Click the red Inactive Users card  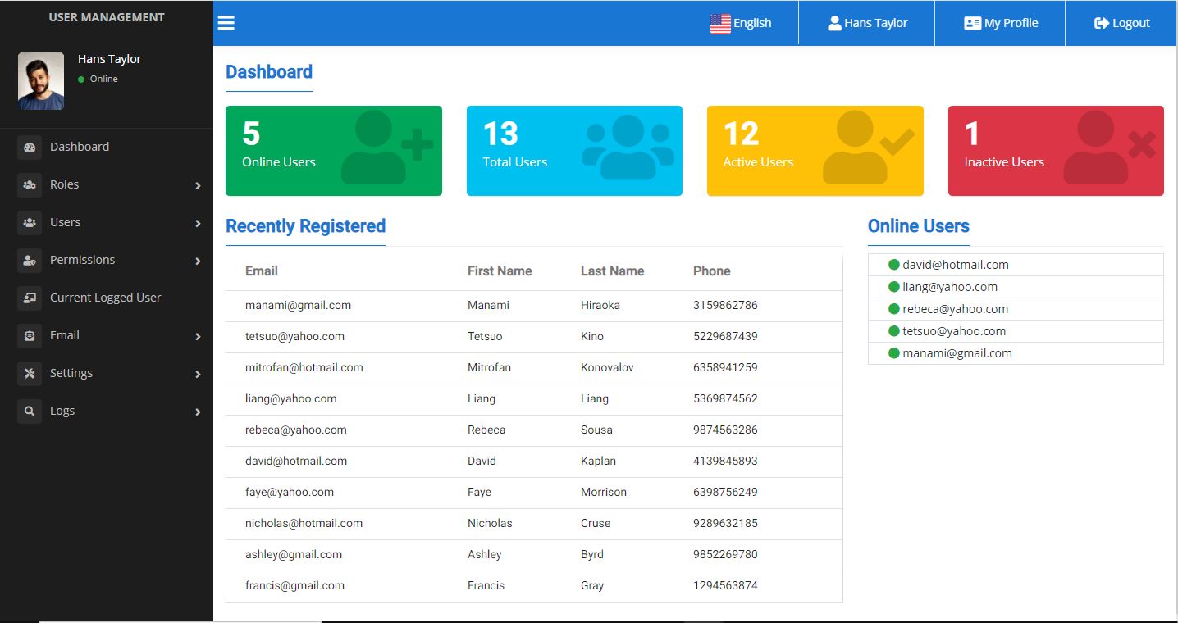[x=1056, y=151]
